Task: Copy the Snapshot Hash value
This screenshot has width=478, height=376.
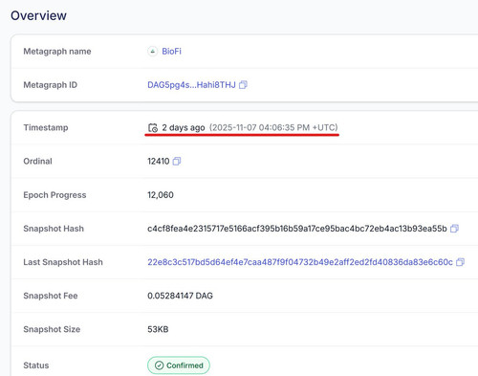Action: (454, 229)
